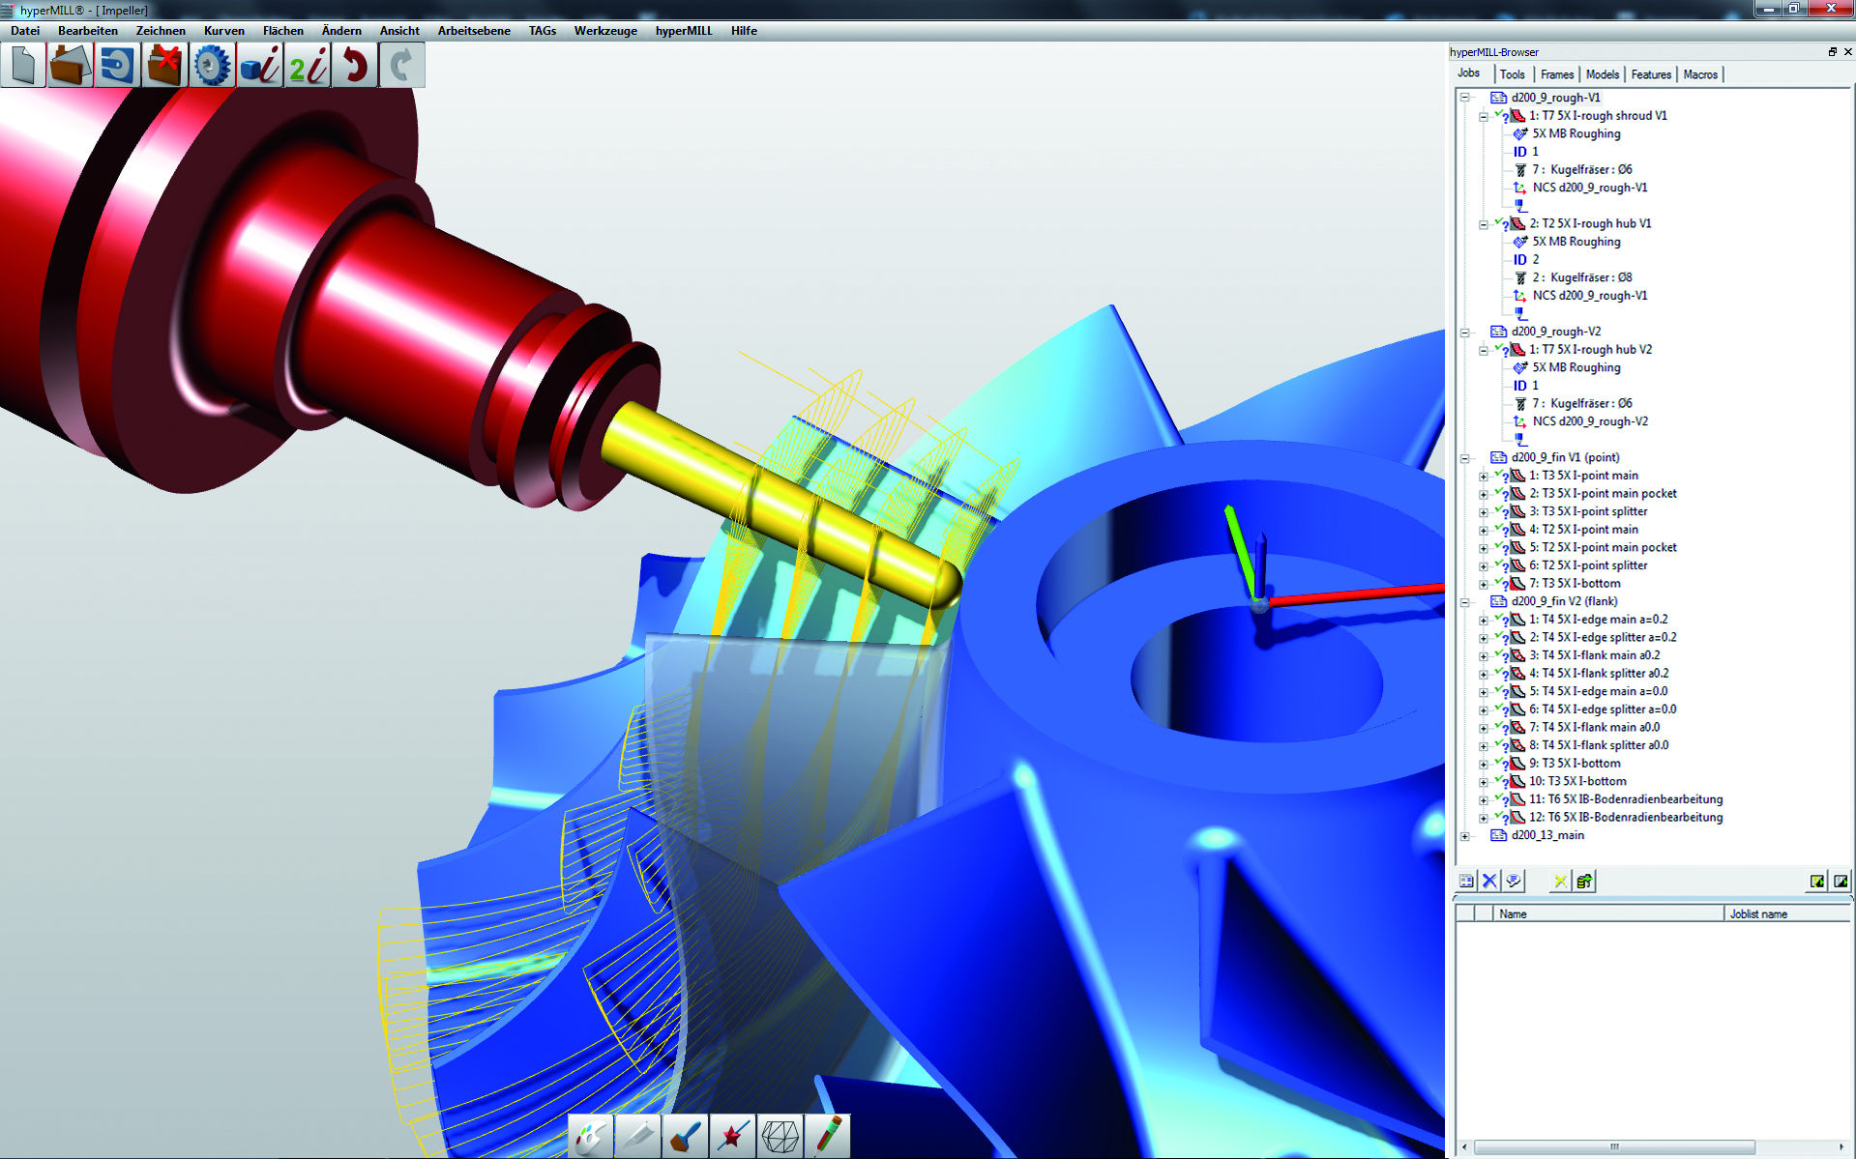Screen dimensions: 1856x1159
Task: Click the red Undo arrow icon
Action: coord(355,66)
